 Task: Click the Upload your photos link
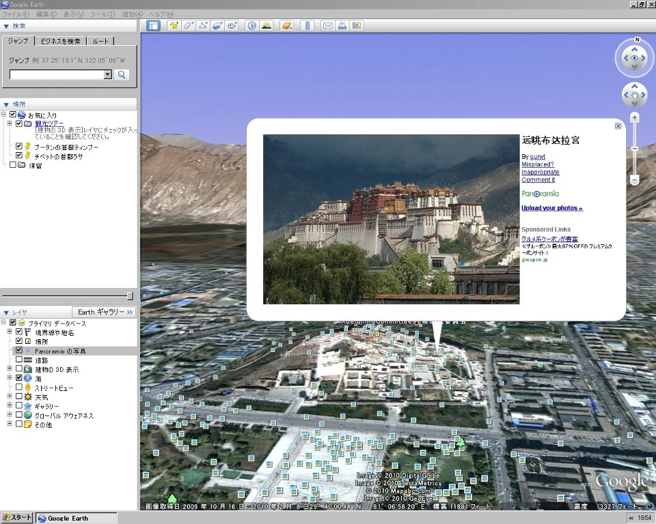(551, 208)
